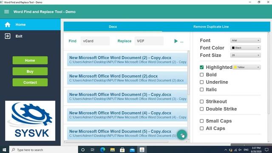
Task: Open the highlight color dropdown showing Yellow
Action: pos(246,67)
